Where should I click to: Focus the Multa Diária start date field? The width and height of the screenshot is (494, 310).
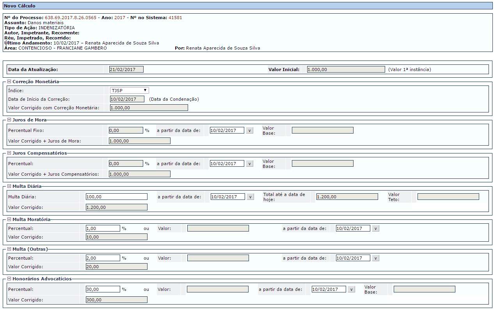click(x=228, y=197)
